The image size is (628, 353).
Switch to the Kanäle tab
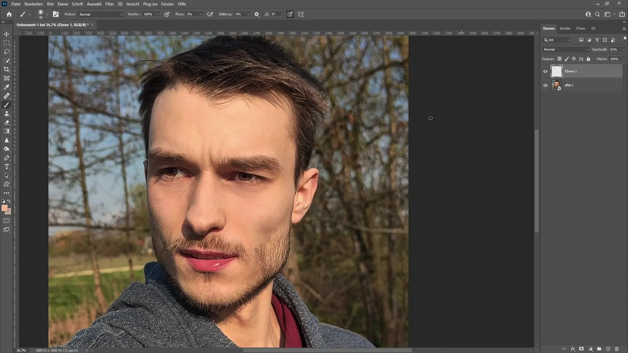point(565,28)
